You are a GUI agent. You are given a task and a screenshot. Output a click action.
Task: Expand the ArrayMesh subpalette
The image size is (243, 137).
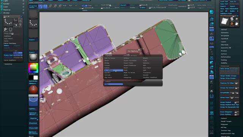tap(225, 35)
